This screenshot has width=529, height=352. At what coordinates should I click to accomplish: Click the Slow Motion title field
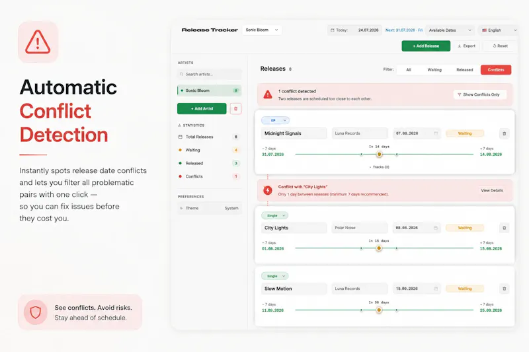point(294,289)
